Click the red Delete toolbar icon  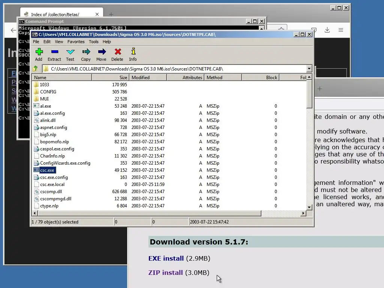(118, 52)
